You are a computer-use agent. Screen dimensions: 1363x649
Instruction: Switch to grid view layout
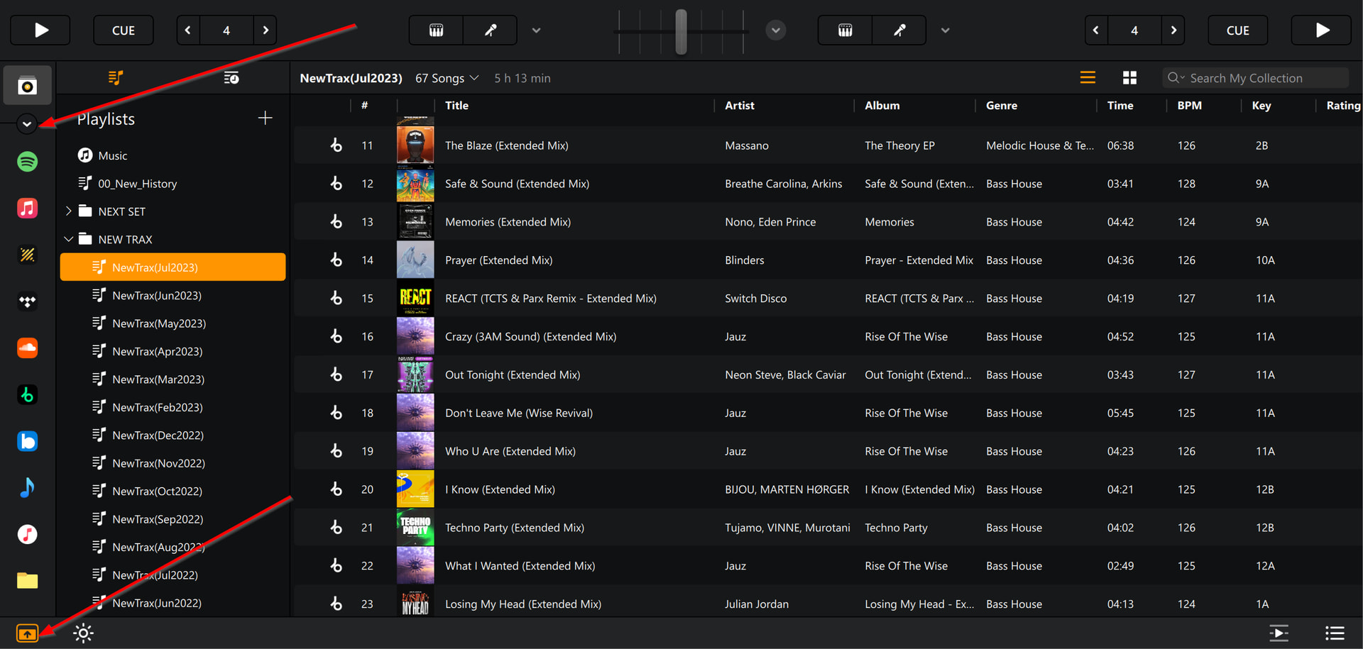pyautogui.click(x=1129, y=78)
